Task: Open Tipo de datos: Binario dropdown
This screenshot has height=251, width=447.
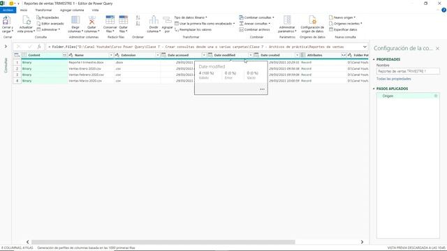Action: point(191,17)
